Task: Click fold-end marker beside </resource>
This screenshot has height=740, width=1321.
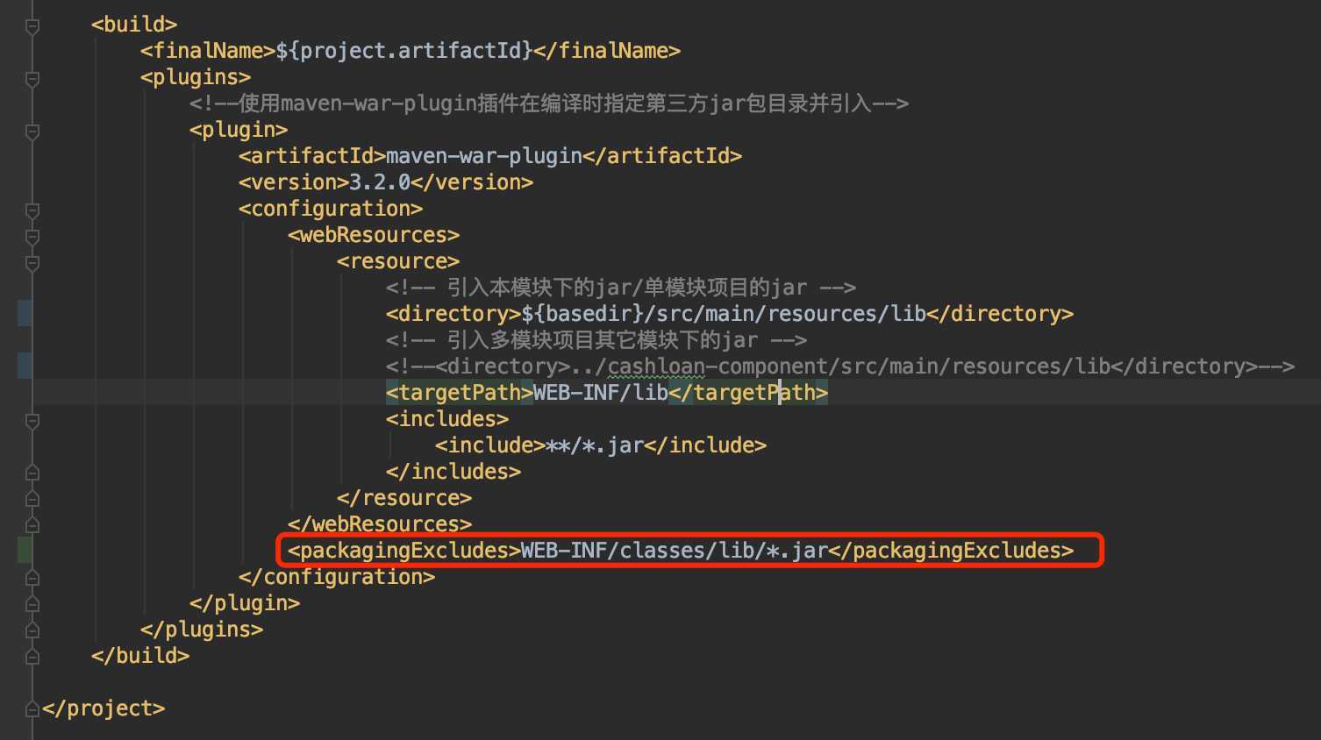Action: click(x=32, y=499)
